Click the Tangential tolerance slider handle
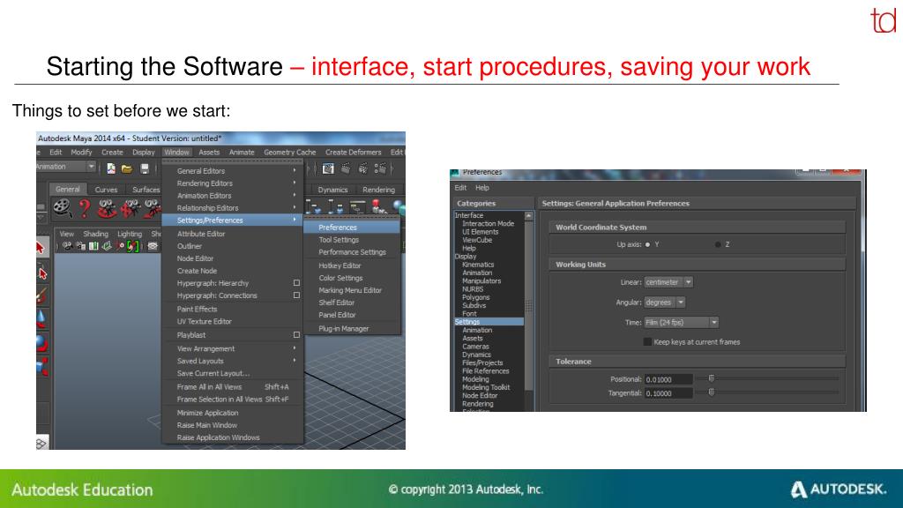903x508 pixels. [x=712, y=392]
